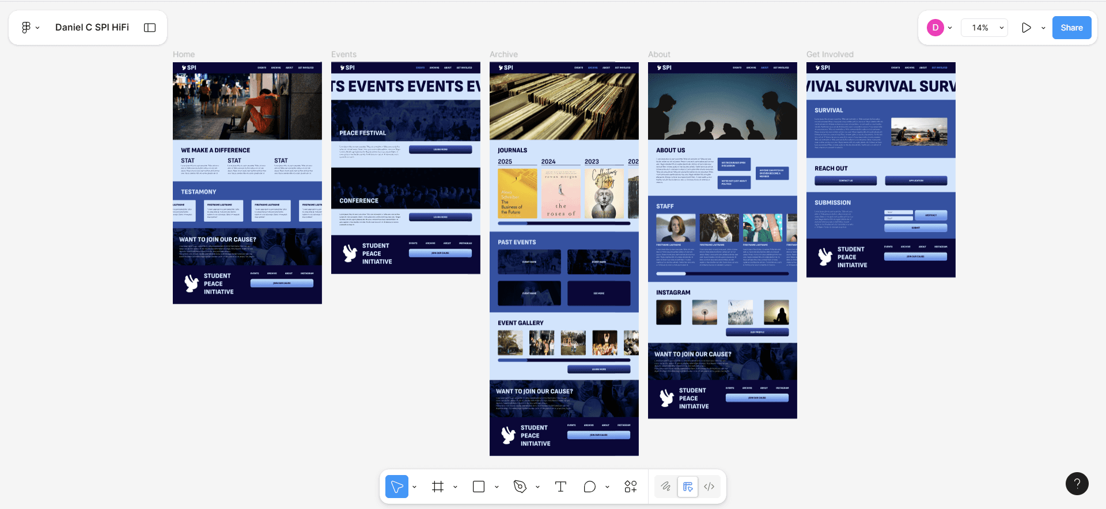Click the Home frame hero image

[x=247, y=107]
